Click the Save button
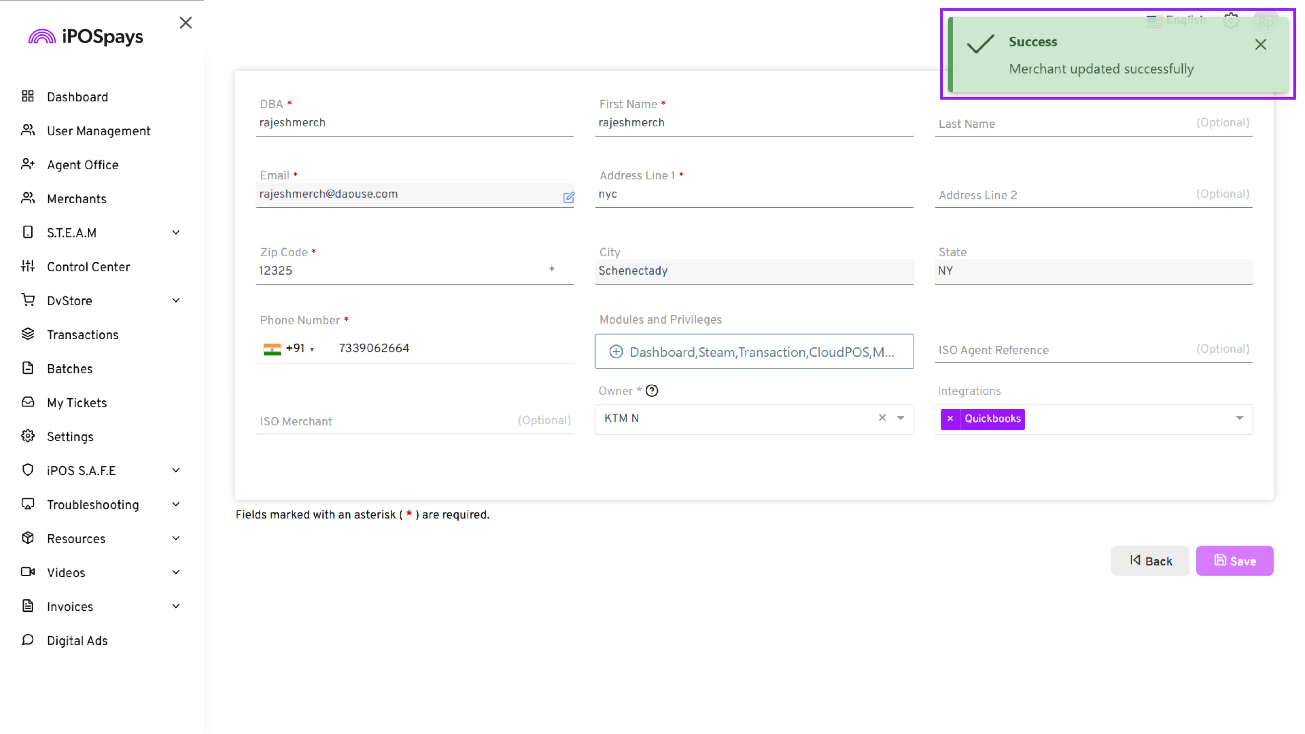The width and height of the screenshot is (1305, 734). pos(1234,560)
